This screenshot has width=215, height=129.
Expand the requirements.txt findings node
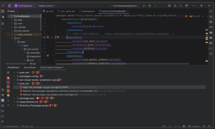pos(14,102)
